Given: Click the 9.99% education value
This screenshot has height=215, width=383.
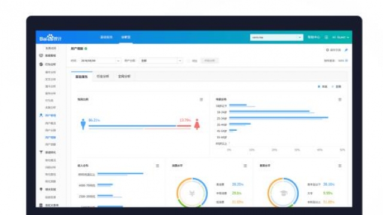Looking at the screenshot, I should tap(328, 193).
